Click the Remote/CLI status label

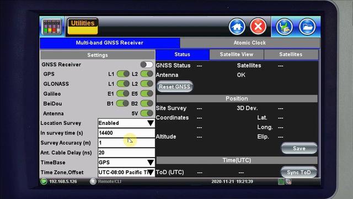tap(110, 181)
